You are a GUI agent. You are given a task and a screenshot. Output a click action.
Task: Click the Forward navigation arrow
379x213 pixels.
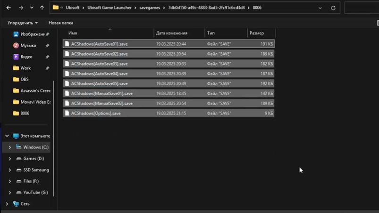[x=20, y=8]
